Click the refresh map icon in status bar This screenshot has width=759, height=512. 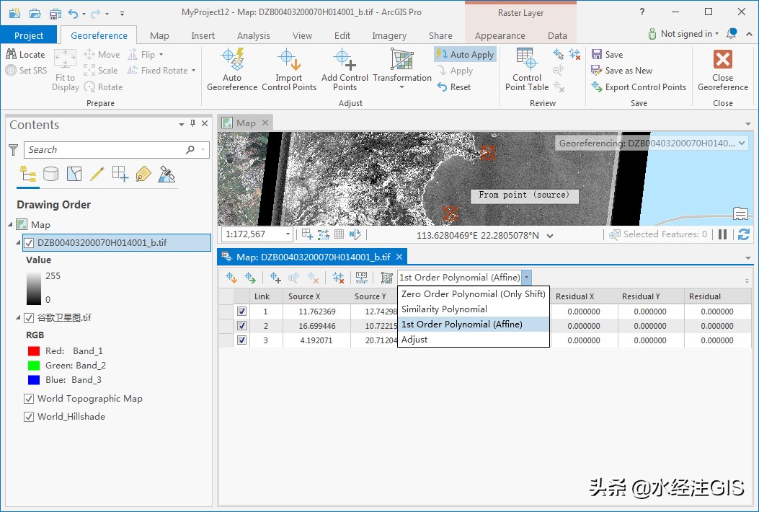click(744, 234)
